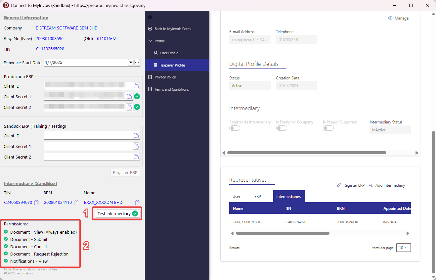Copy the Intermediary Name value

point(137,203)
